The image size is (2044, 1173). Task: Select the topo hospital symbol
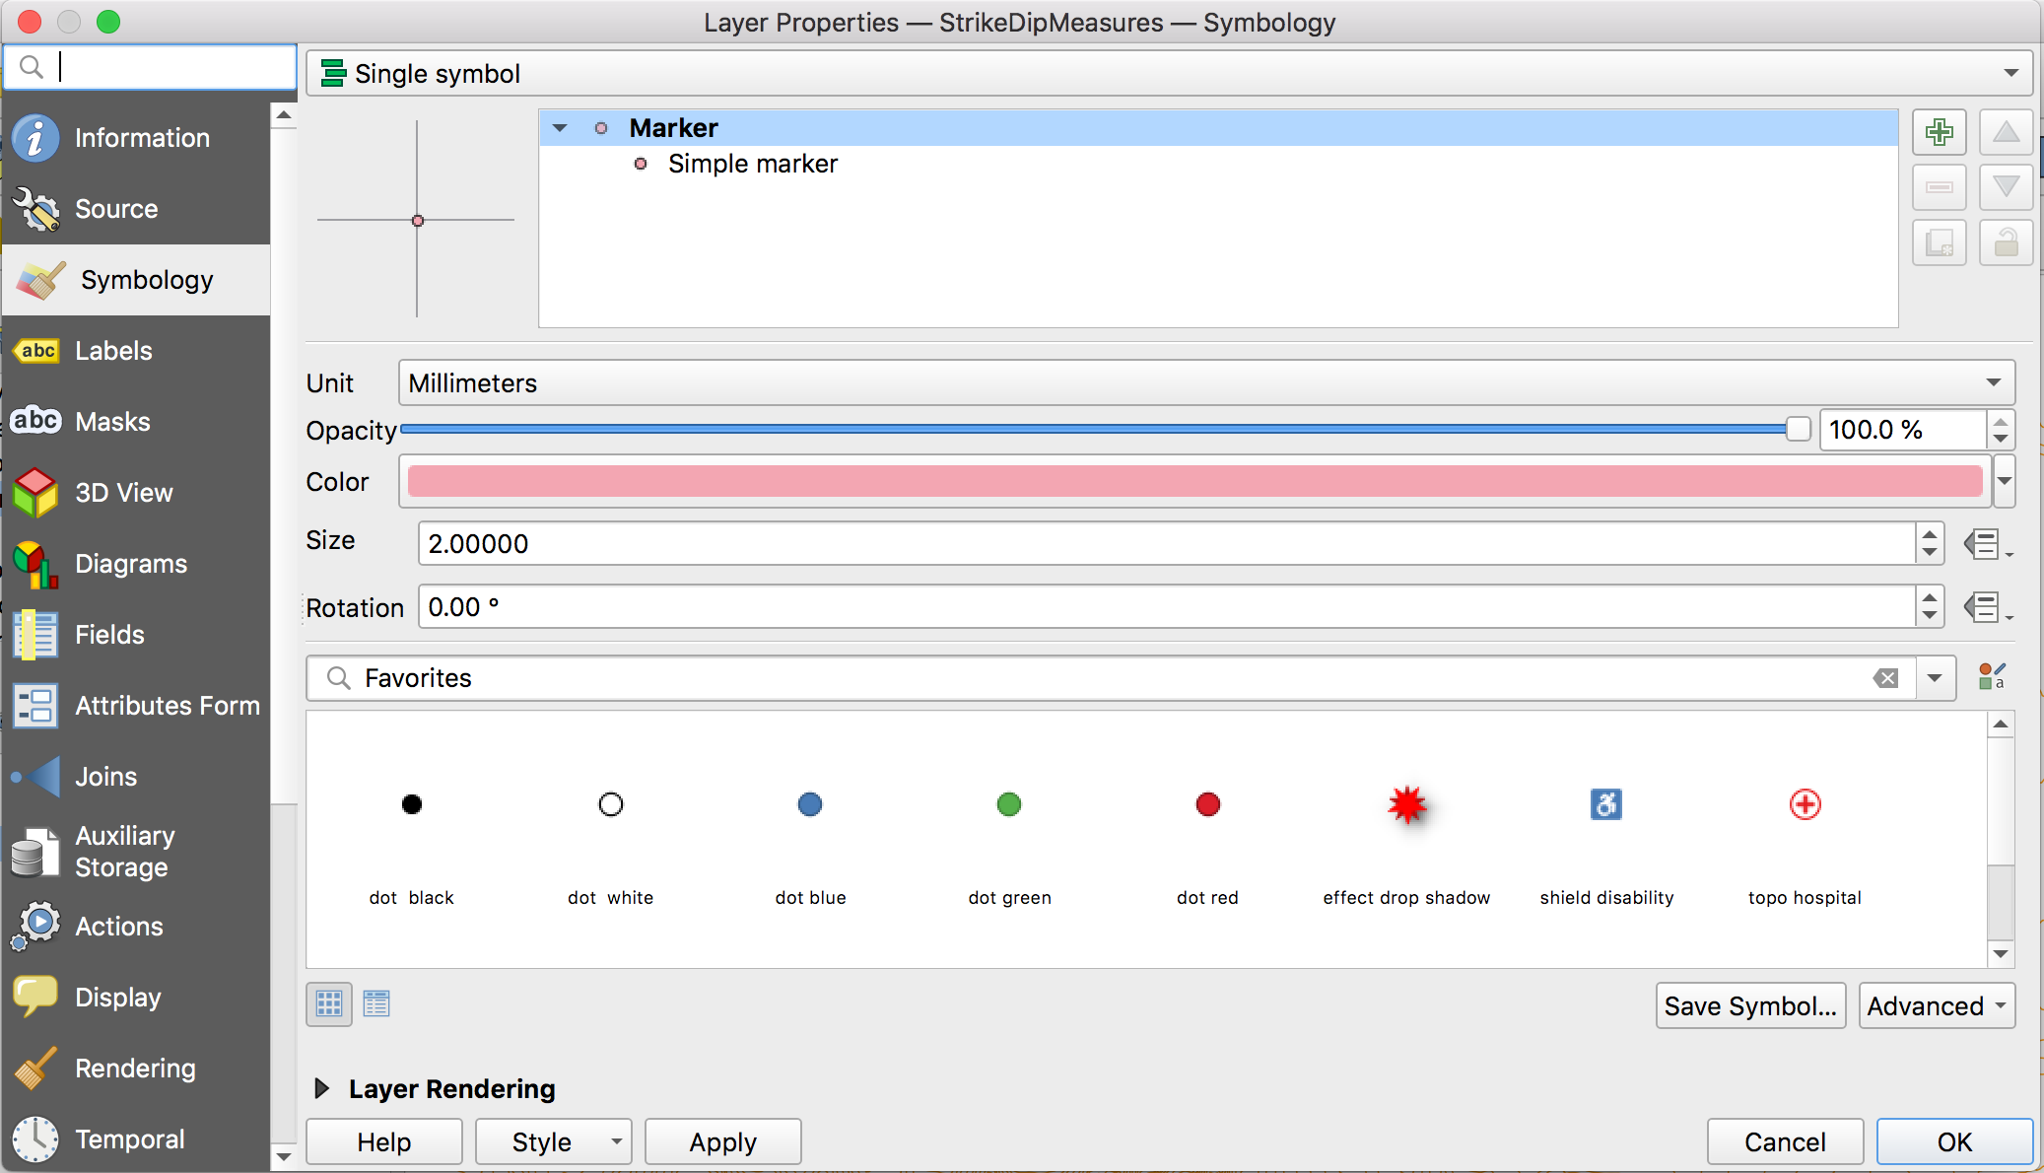[x=1805, y=805]
